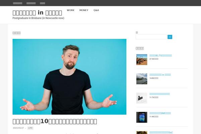The width and height of the screenshot is (201, 134).
Task: Open popular post link mentioning SIM
Action: click(160, 113)
